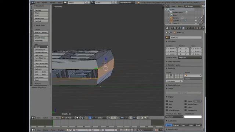Open the pivot point selector icon
The width and height of the screenshot is (235, 132).
(83, 118)
